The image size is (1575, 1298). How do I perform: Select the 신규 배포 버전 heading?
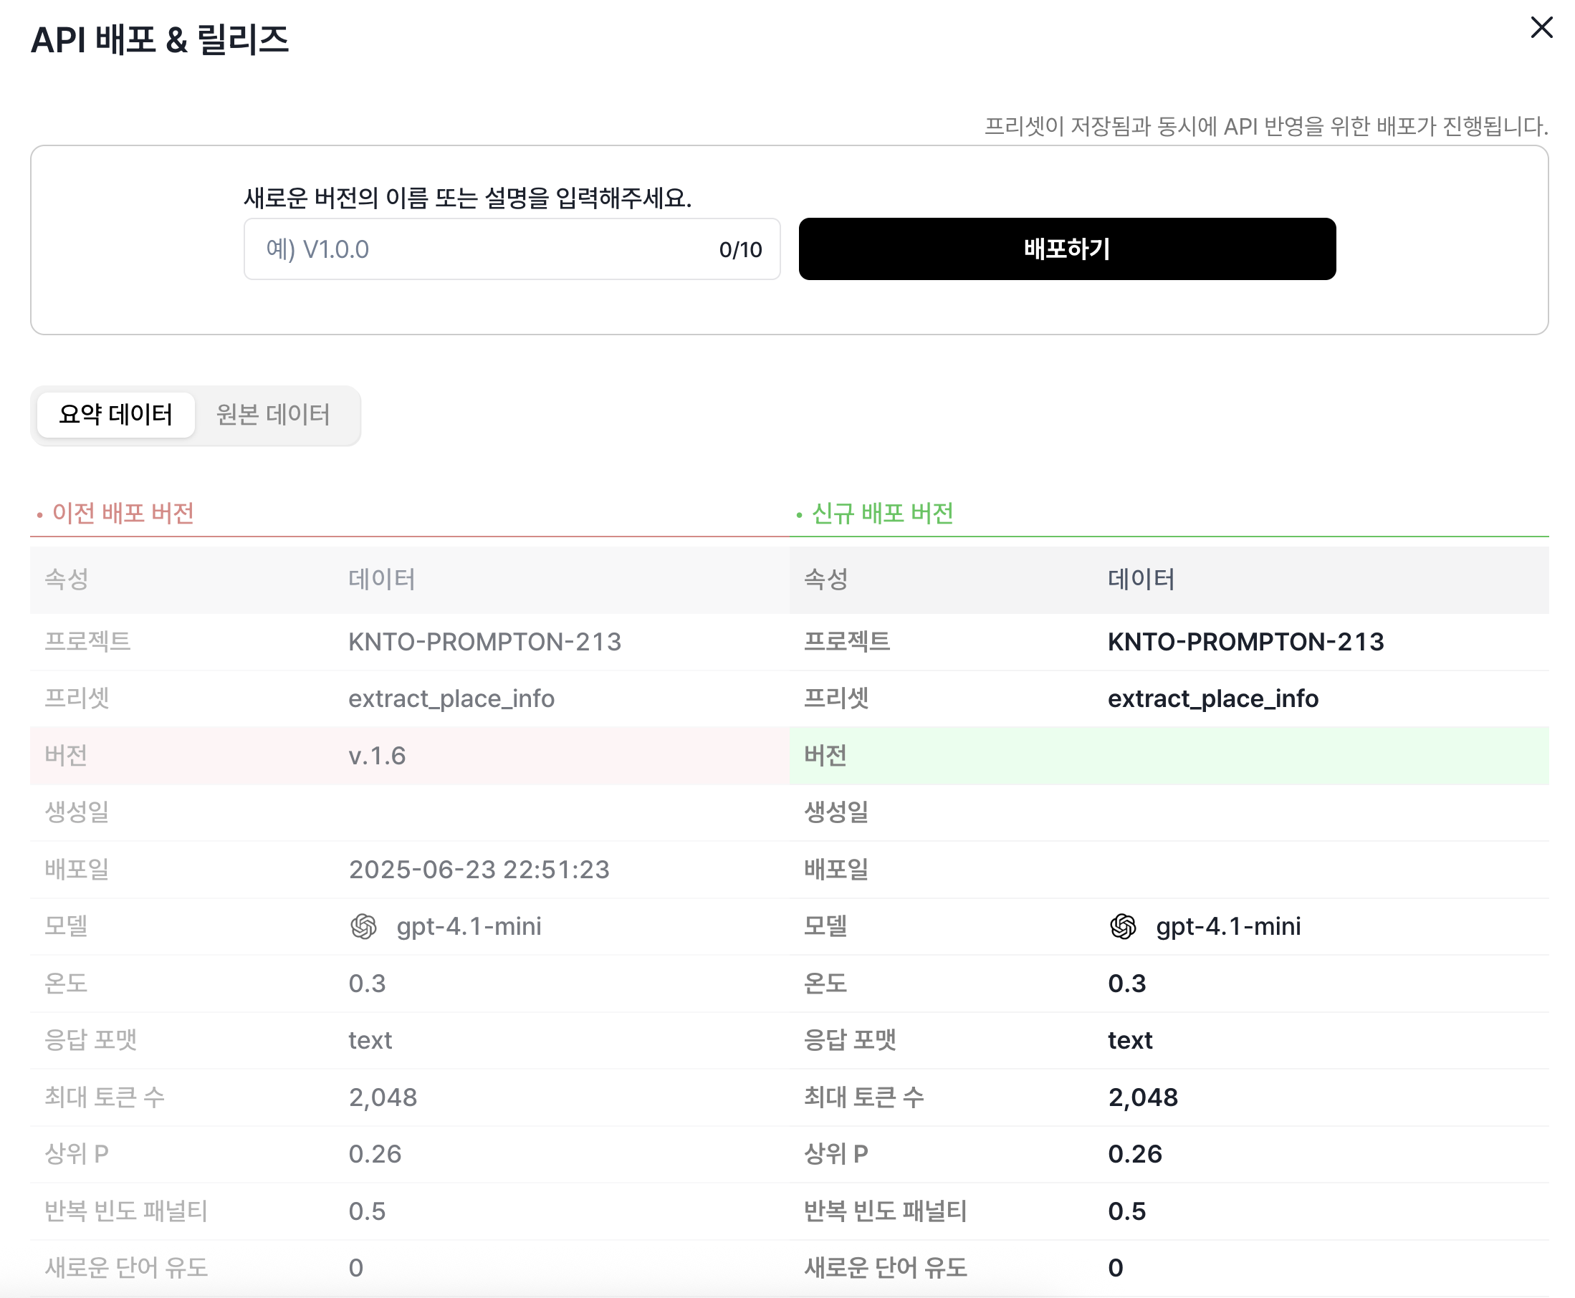(882, 514)
